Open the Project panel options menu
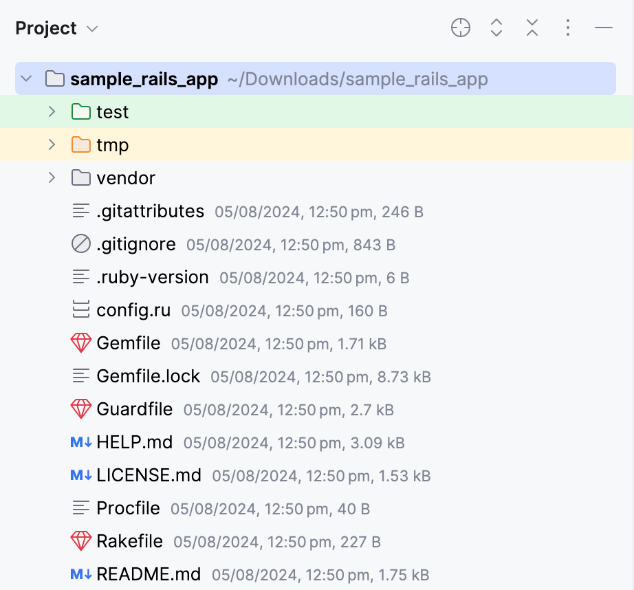 567,28
